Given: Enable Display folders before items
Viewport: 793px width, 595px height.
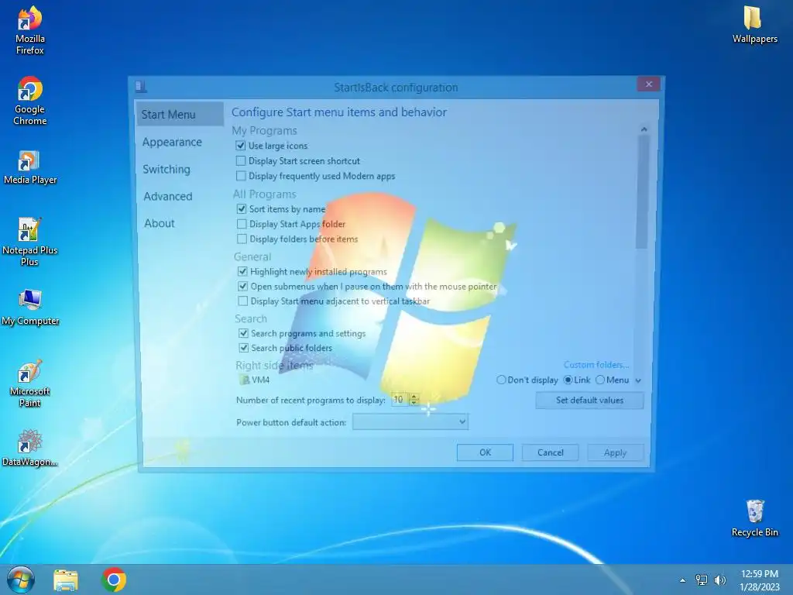Looking at the screenshot, I should tap(242, 239).
